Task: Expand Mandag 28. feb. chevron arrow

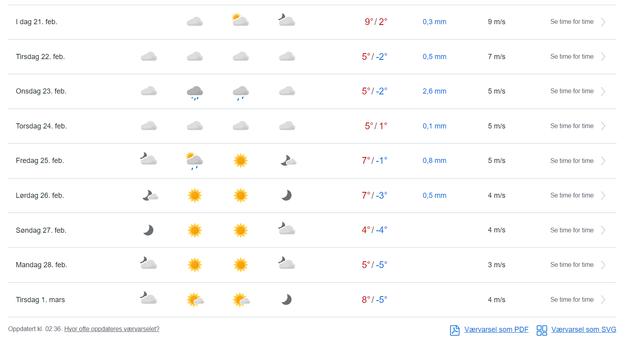Action: click(x=603, y=265)
